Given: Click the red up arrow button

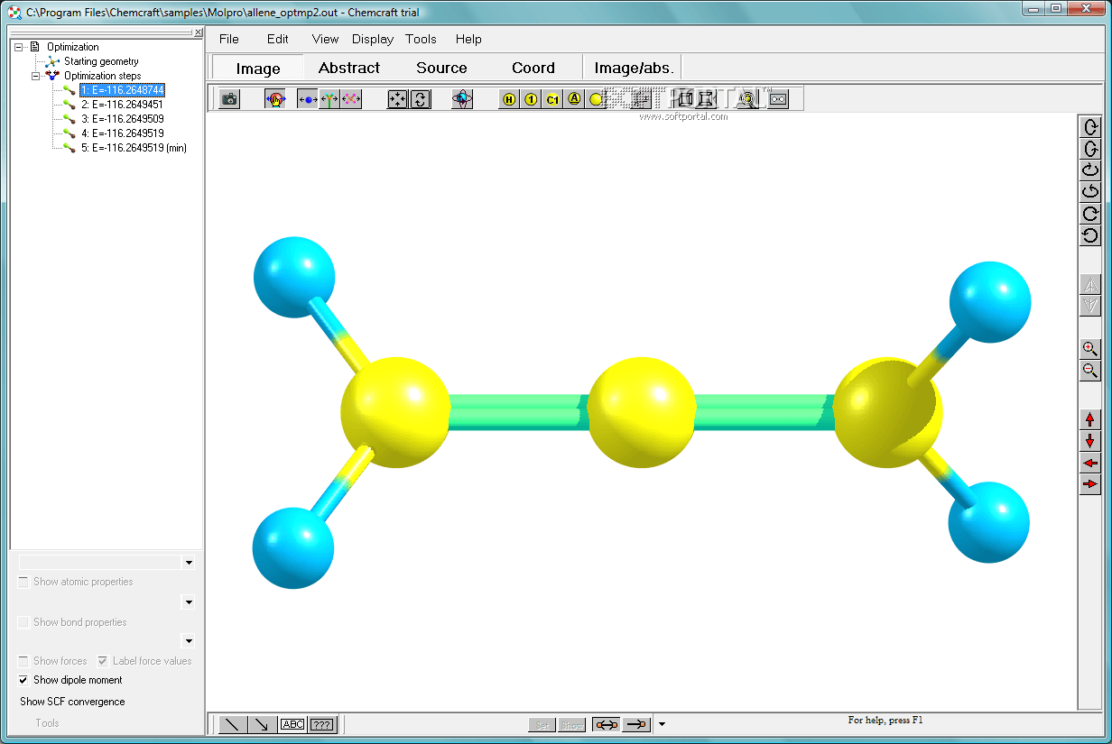Looking at the screenshot, I should (x=1090, y=419).
